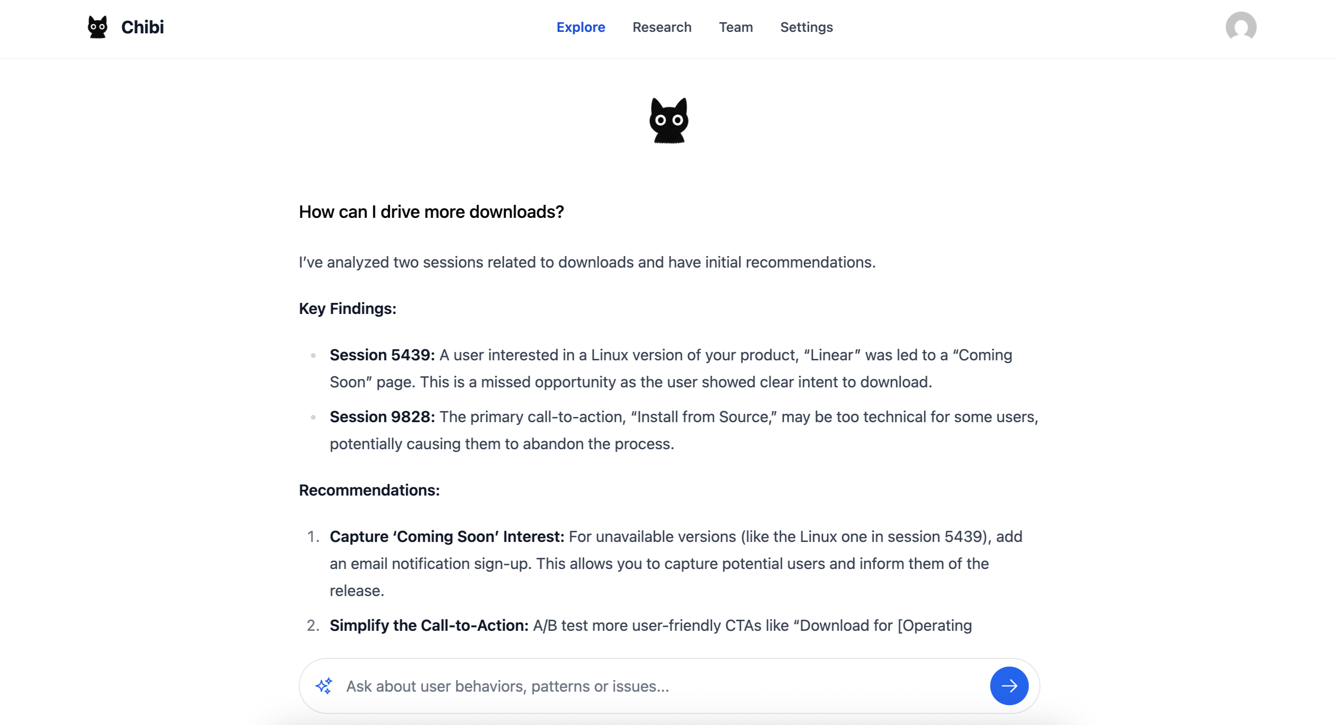1337x725 pixels.
Task: Select the 'Session 9828:' bold label
Action: (382, 417)
